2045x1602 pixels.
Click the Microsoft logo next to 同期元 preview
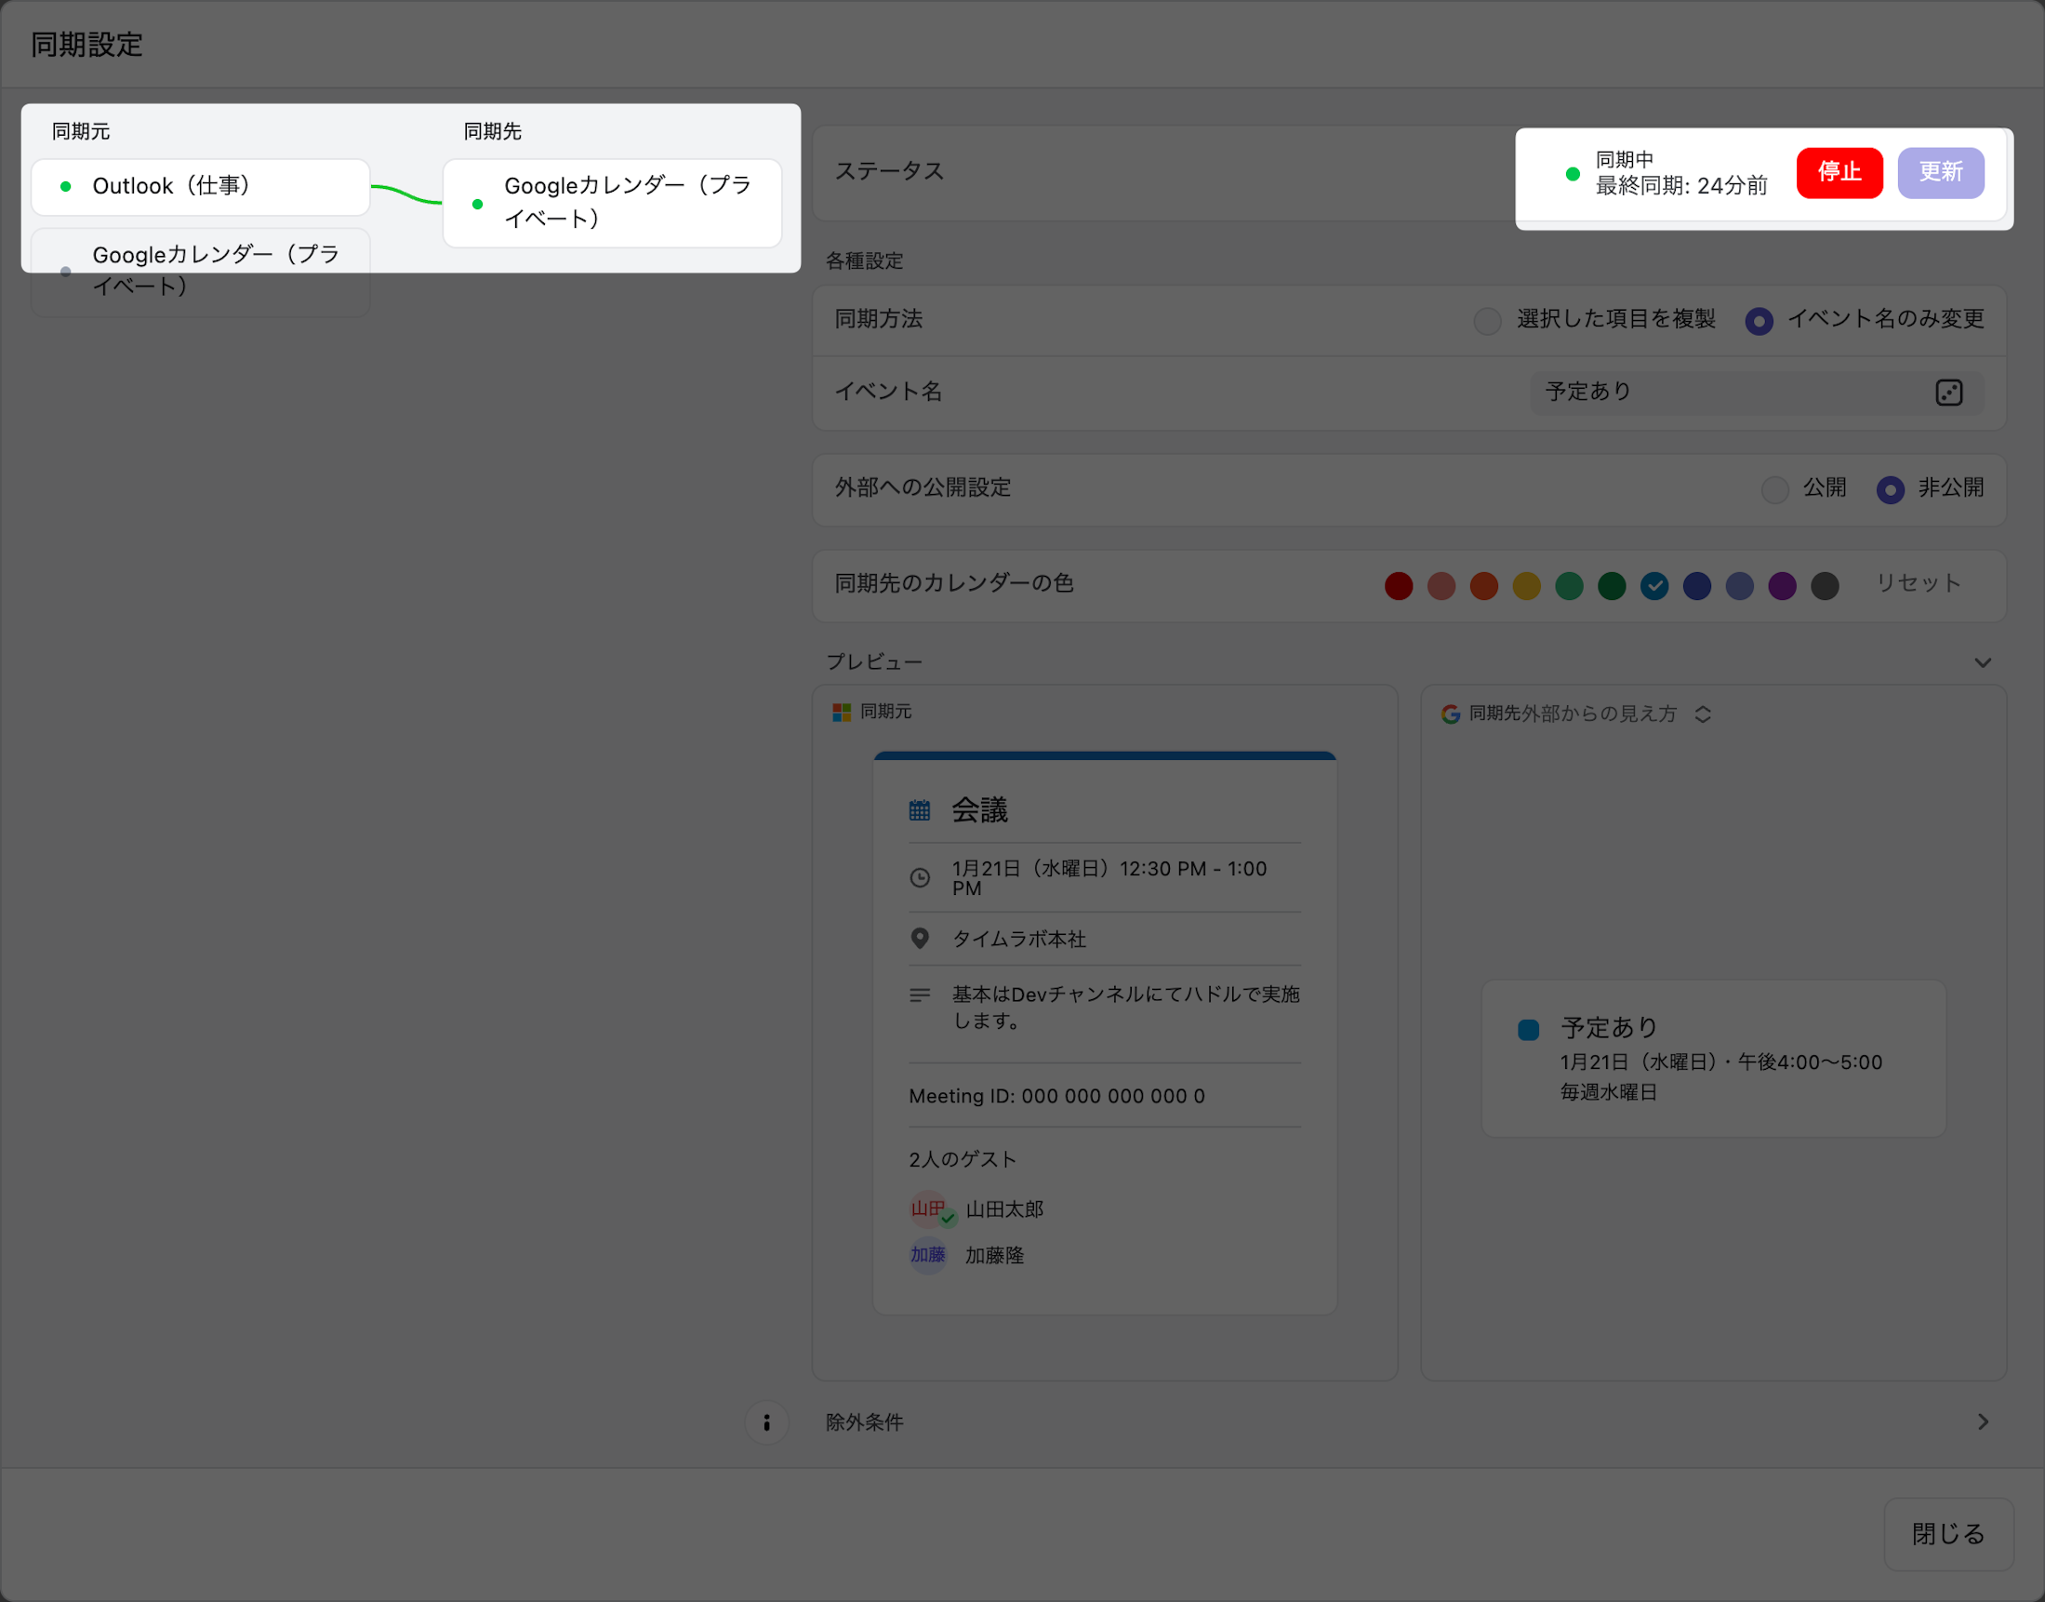841,712
